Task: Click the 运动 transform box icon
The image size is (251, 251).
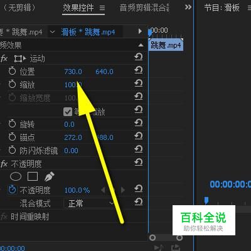Action: [18, 59]
